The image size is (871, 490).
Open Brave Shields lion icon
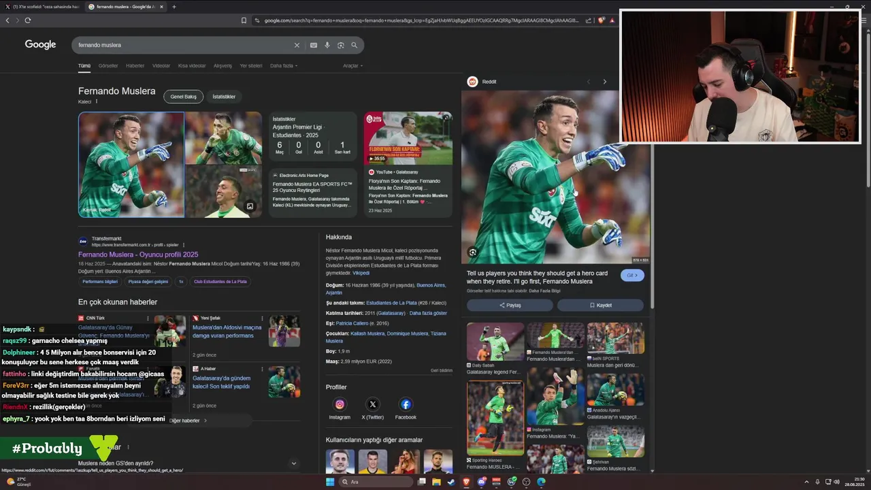[x=602, y=20]
